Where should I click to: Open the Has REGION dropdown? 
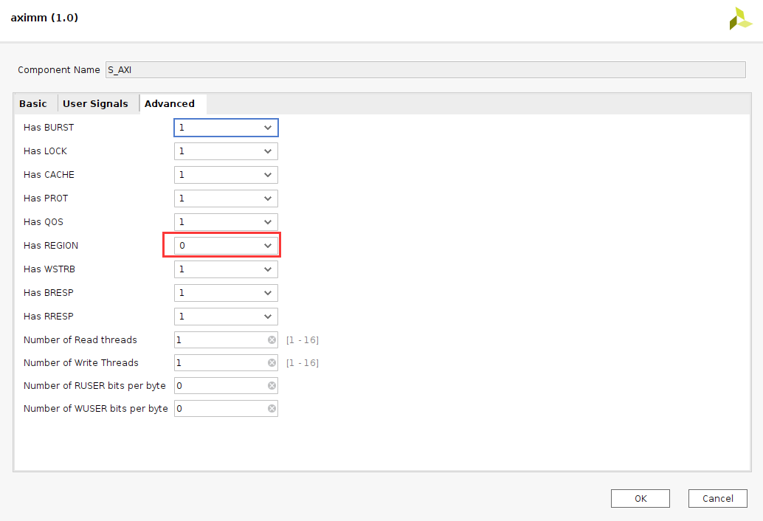point(226,246)
